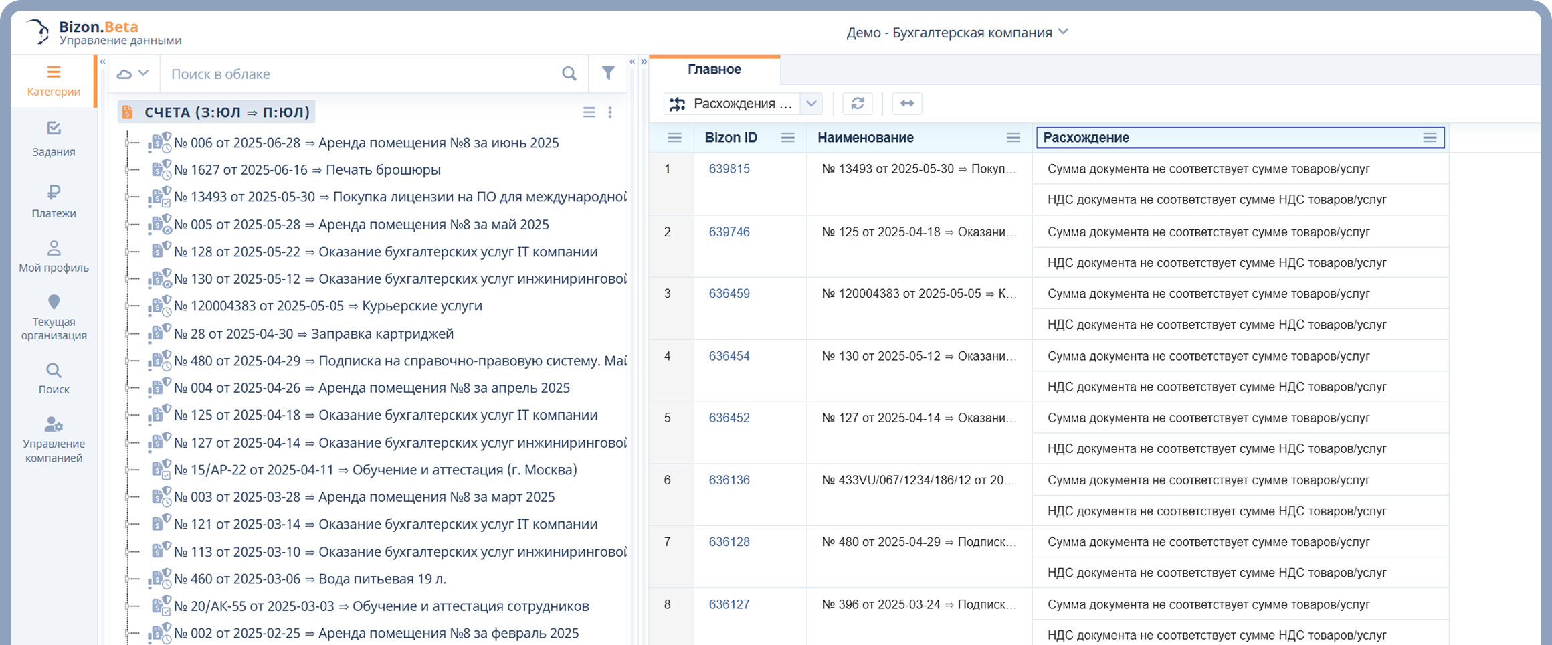Expand tree item № 1627 Печать брошюры
This screenshot has width=1552, height=645.
[x=127, y=170]
